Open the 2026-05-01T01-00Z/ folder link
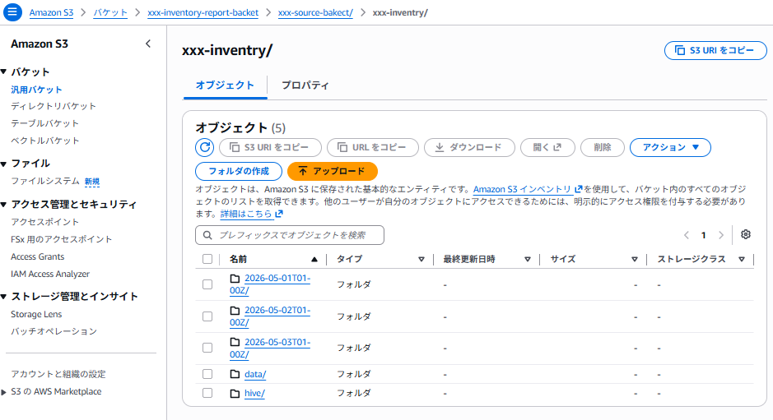773x420 pixels. [270, 284]
